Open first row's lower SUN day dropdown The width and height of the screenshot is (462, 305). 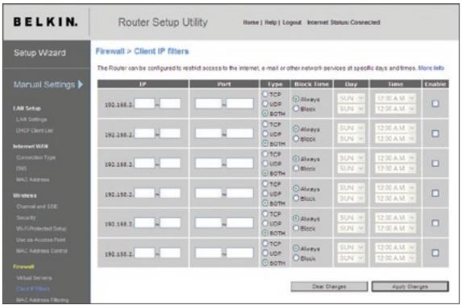point(352,109)
